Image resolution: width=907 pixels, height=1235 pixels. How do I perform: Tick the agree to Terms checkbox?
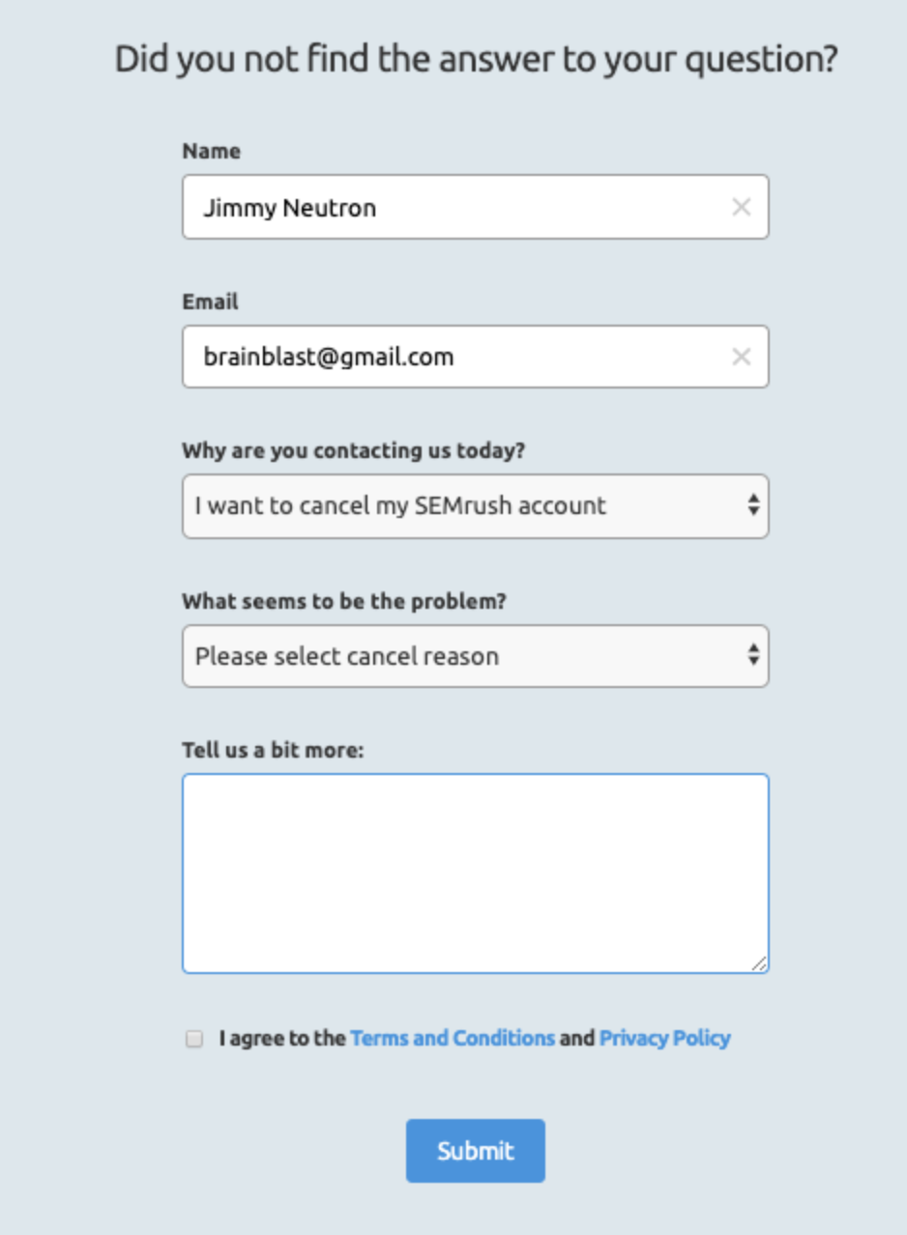pyautogui.click(x=194, y=1039)
